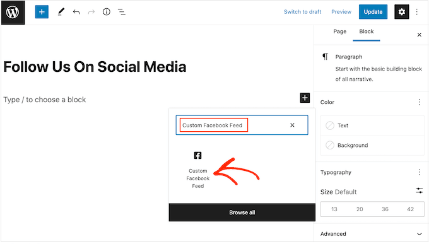
Task: Click the 'Type / to choose a block' placeholder
Action: click(x=45, y=100)
